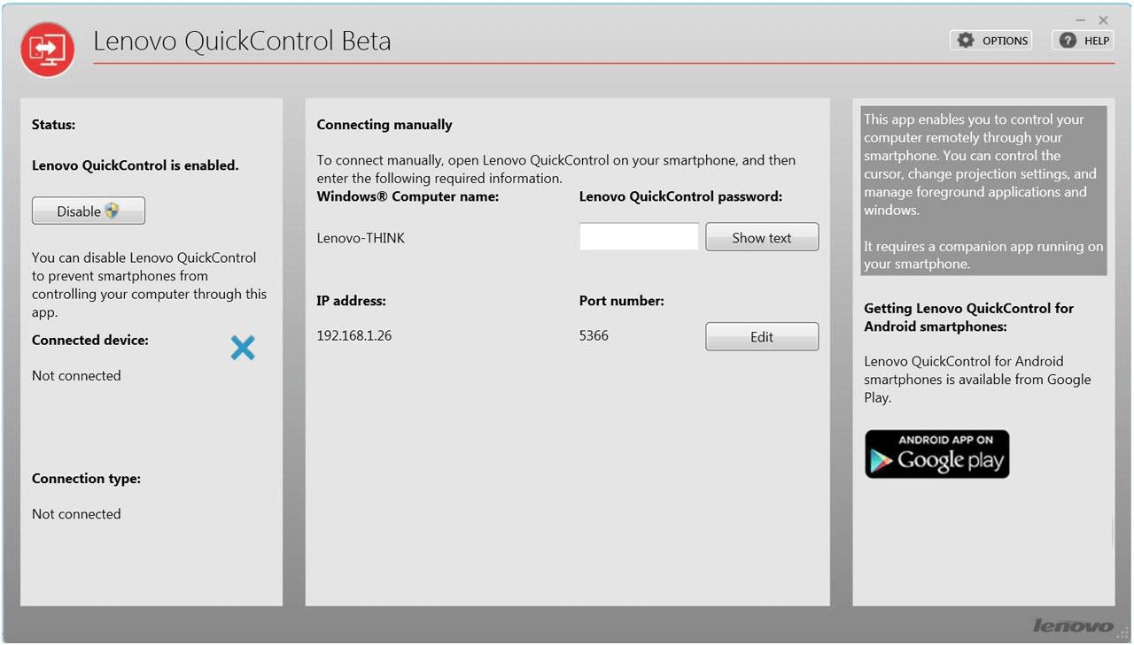1134x645 pixels.
Task: Open Help via the question mark icon
Action: (x=1083, y=41)
